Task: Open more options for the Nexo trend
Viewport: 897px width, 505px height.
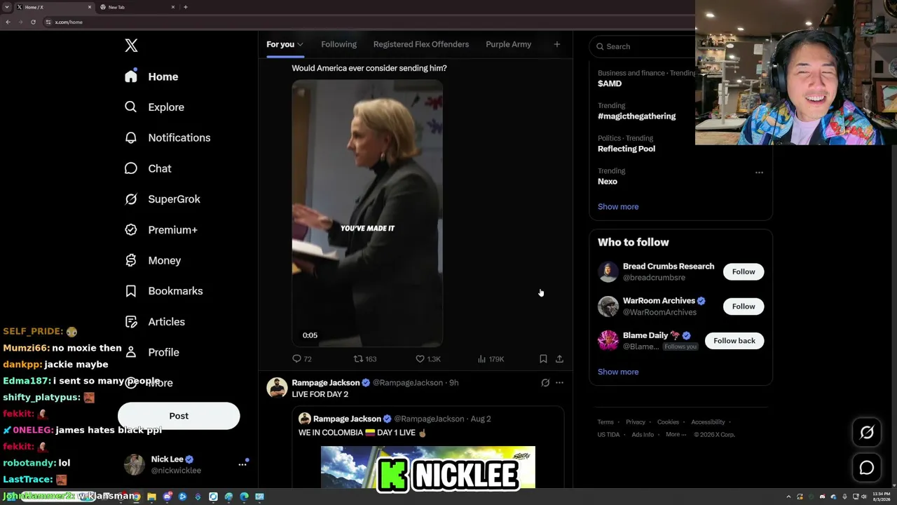Action: point(759,173)
